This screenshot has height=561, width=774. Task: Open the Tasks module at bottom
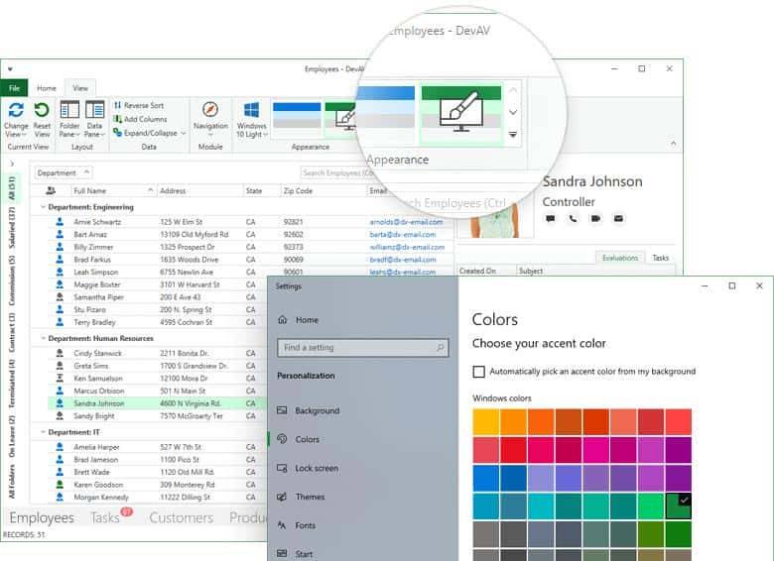click(x=104, y=517)
